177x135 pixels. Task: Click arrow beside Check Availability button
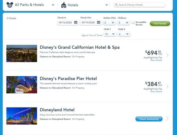click(x=167, y=119)
